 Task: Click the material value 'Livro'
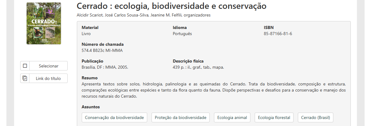click(86, 34)
